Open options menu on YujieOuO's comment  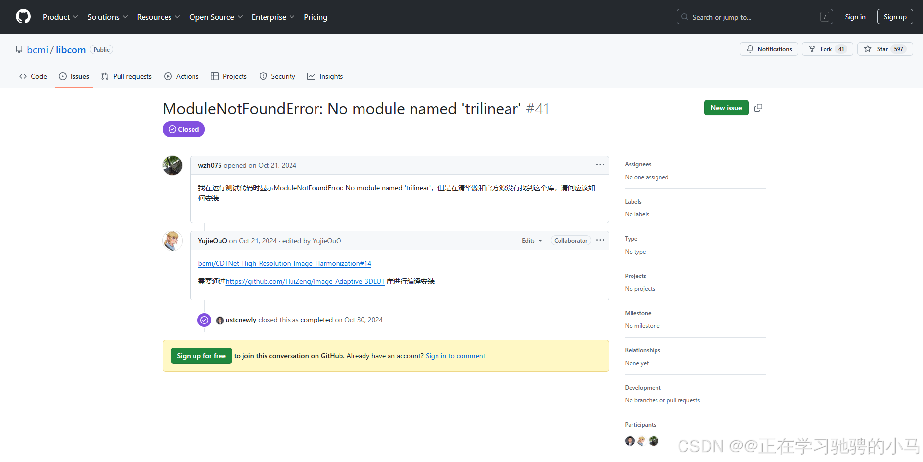(600, 240)
